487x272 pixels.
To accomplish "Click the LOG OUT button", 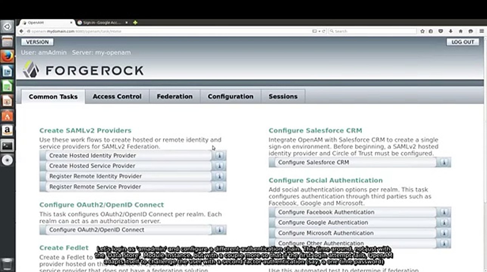I will [x=462, y=42].
